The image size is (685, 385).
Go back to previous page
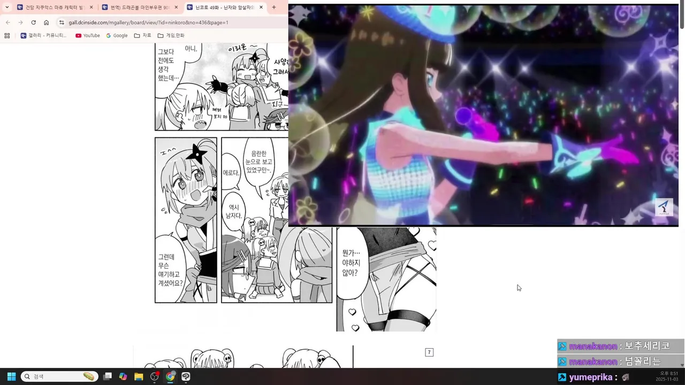tap(7, 22)
